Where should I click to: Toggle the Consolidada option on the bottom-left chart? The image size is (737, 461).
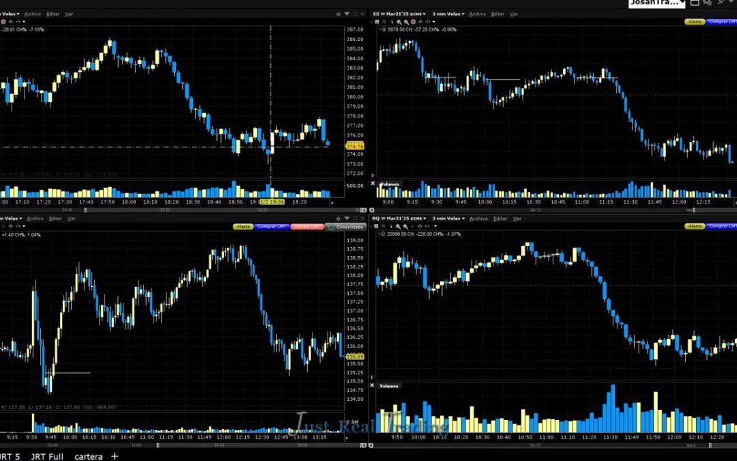345,226
